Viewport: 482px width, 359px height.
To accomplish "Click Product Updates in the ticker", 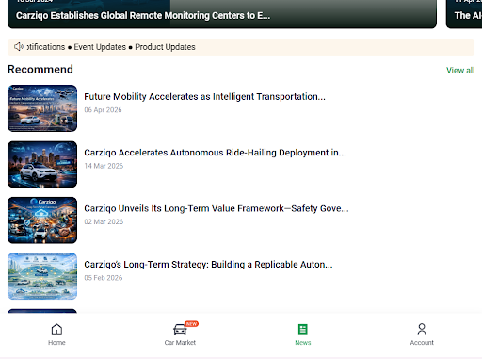I will pyautogui.click(x=165, y=47).
